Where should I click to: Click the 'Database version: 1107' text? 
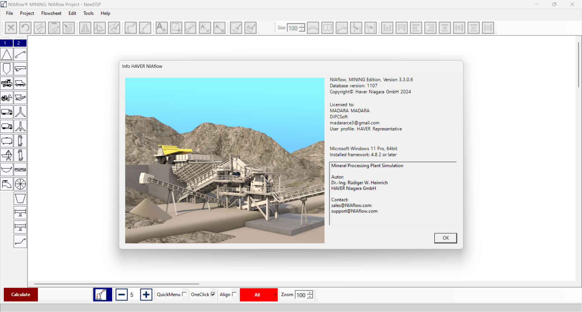pyautogui.click(x=353, y=86)
